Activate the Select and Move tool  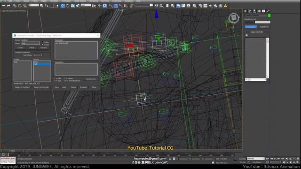pos(63,6)
